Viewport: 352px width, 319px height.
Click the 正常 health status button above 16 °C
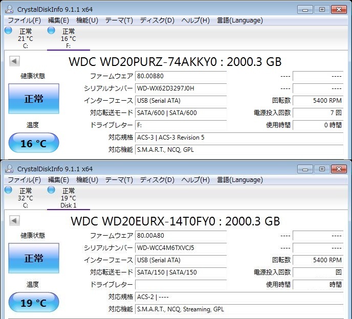tap(34, 99)
